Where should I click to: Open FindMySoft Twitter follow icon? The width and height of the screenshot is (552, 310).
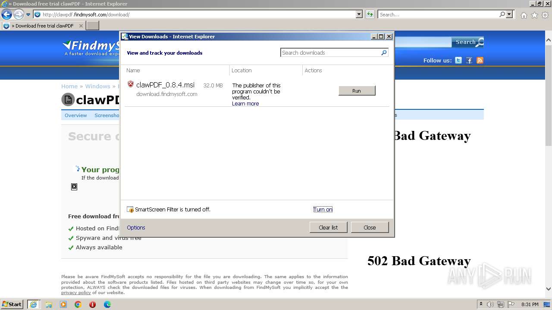458,60
